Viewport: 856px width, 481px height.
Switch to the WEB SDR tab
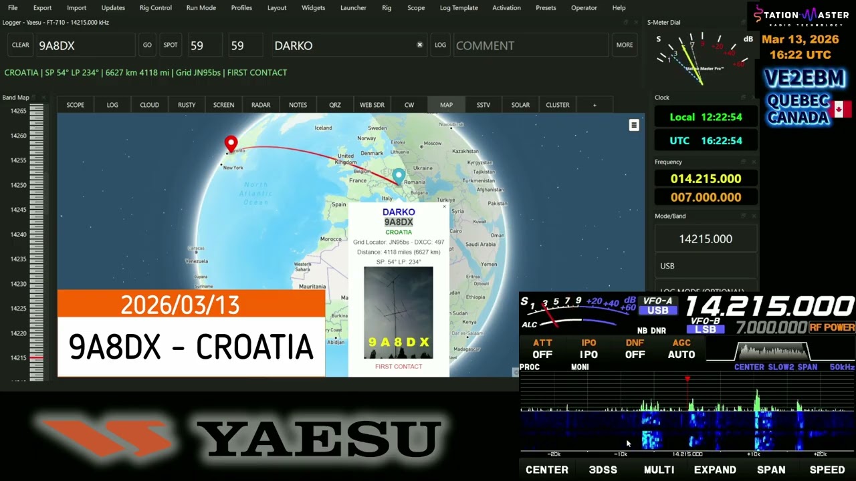point(372,105)
